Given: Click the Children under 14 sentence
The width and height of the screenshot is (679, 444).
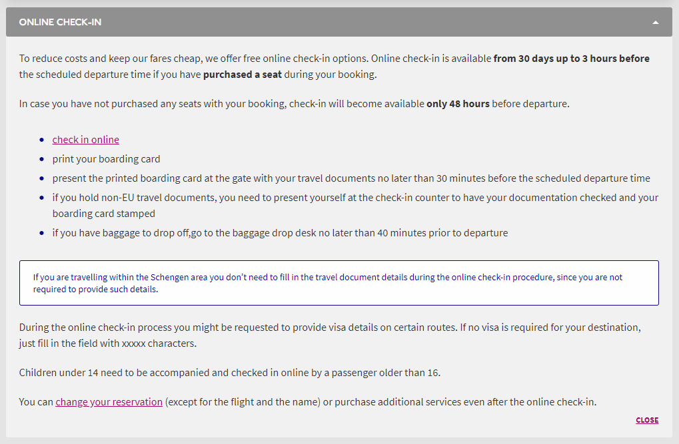Looking at the screenshot, I should [x=229, y=373].
